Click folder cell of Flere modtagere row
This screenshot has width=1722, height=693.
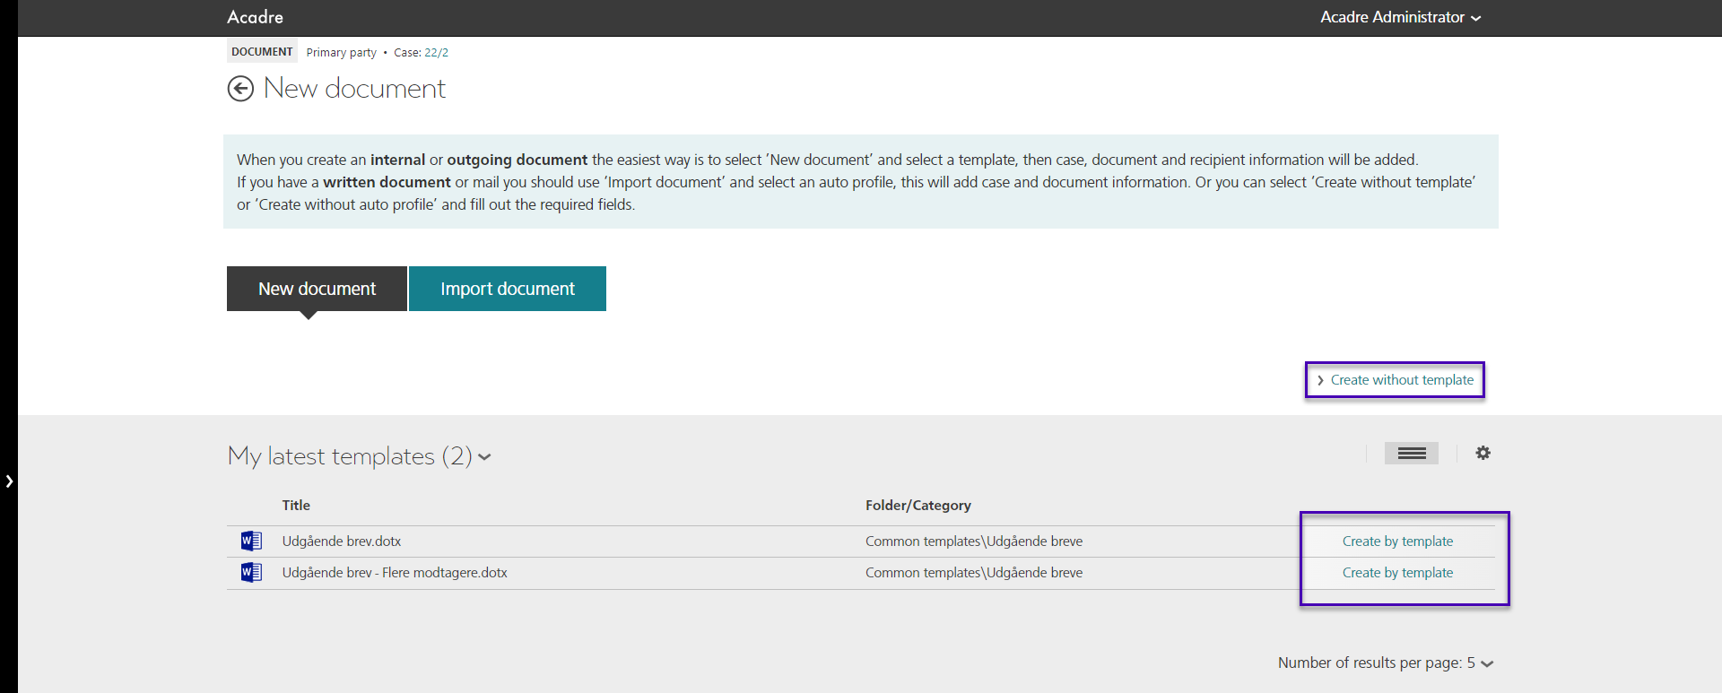pyautogui.click(x=974, y=573)
